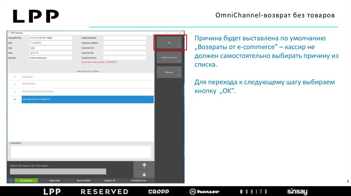Click the EXCHANGE reason label
The image size is (351, 196).
[27, 77]
